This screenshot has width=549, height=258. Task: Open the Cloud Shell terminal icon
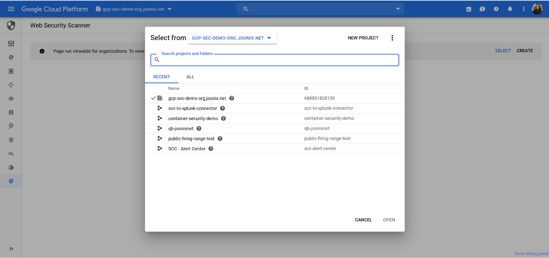(x=469, y=9)
